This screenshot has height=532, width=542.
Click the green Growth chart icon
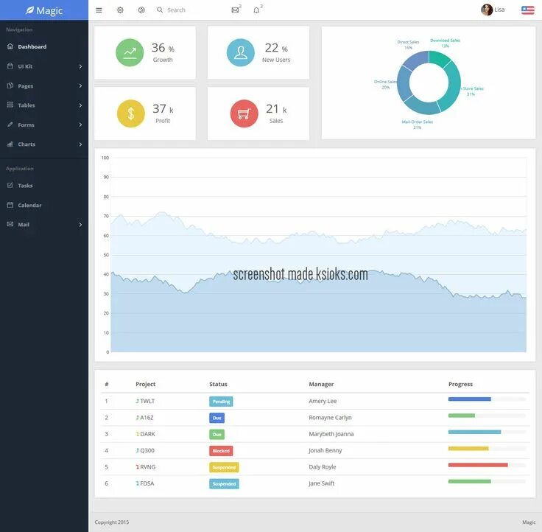point(130,52)
